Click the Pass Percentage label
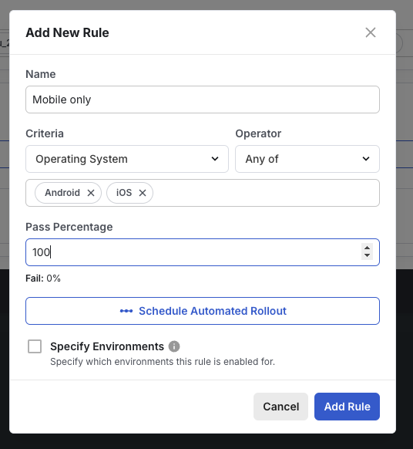Screen dimensions: 413x449 [69, 227]
